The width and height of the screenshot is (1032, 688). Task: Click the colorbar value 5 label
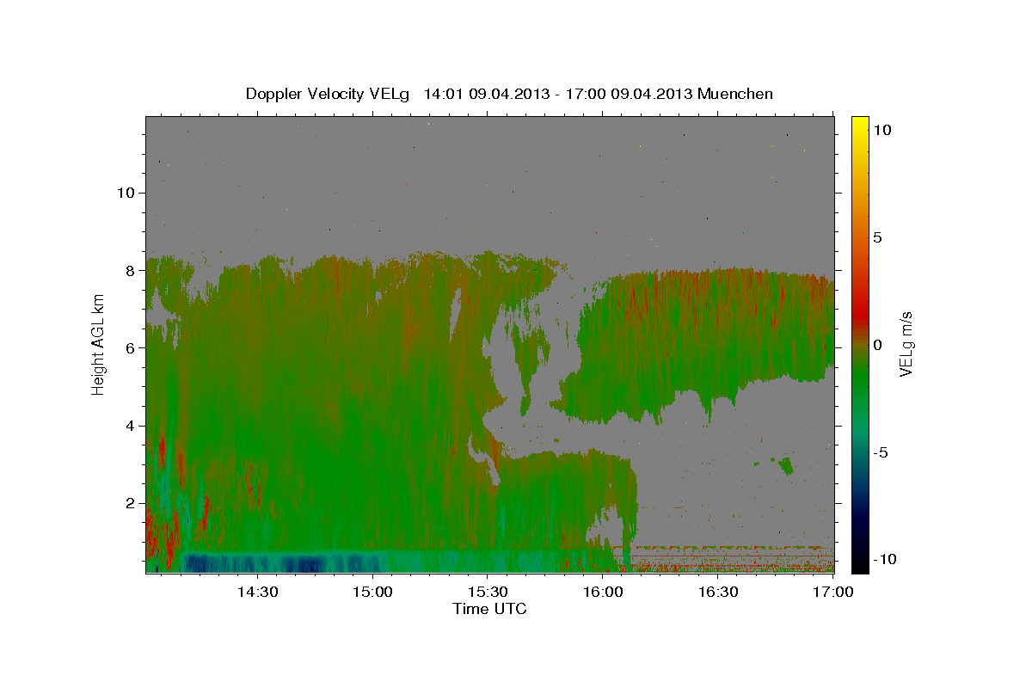pos(877,237)
